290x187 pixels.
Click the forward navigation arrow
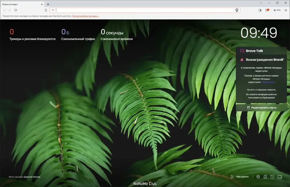click(x=10, y=10)
